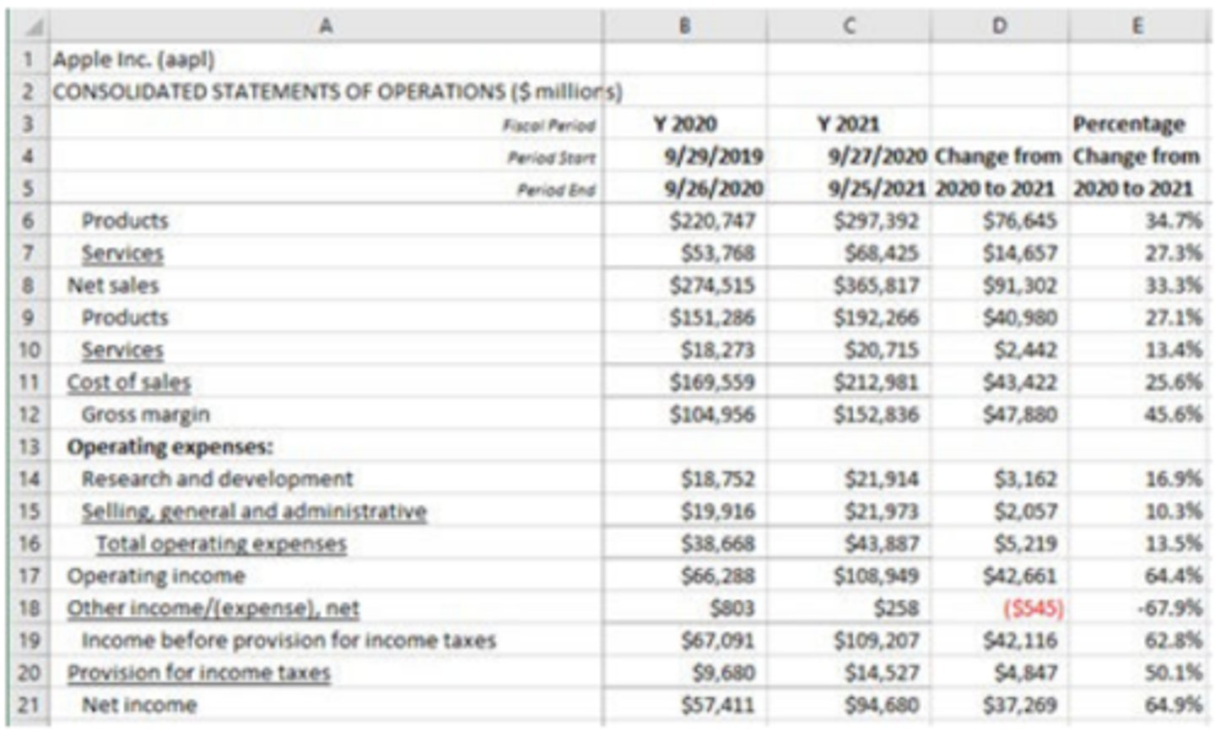
Task: Select the row 21 header number
Action: coord(29,705)
